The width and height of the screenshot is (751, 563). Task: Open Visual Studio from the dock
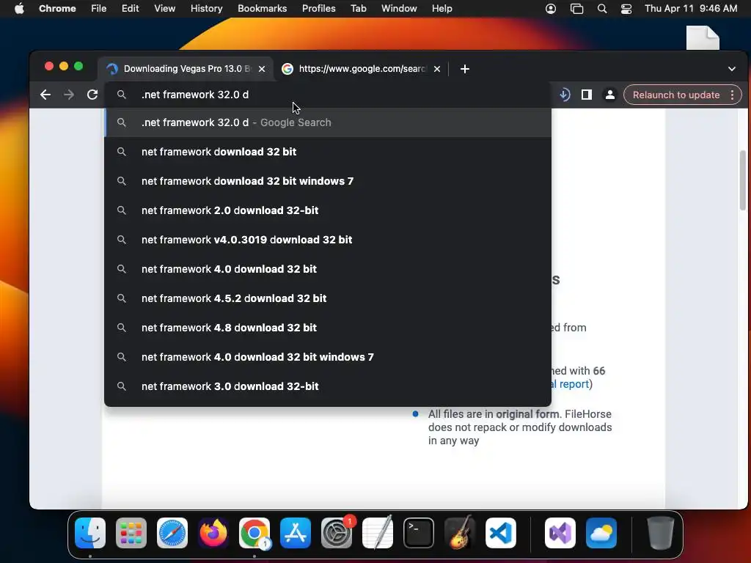tap(560, 533)
